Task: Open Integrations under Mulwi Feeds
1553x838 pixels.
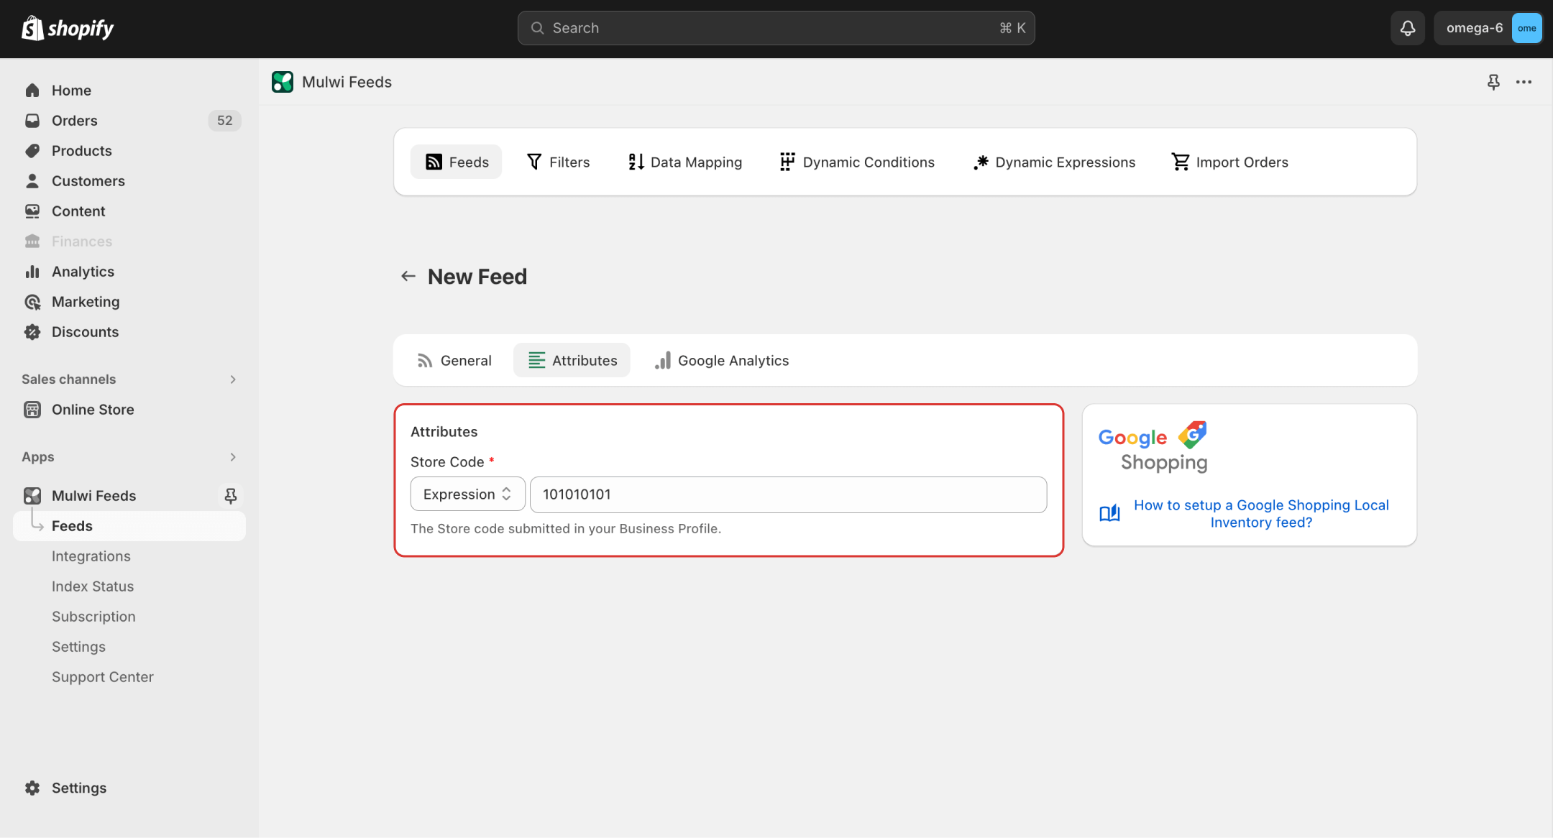Action: point(91,556)
